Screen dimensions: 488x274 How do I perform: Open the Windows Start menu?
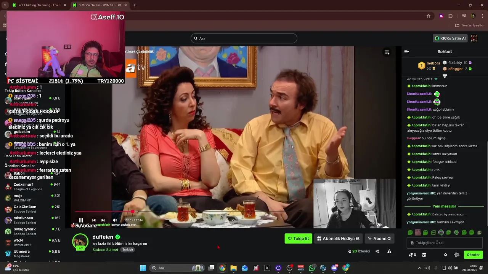tap(143, 268)
